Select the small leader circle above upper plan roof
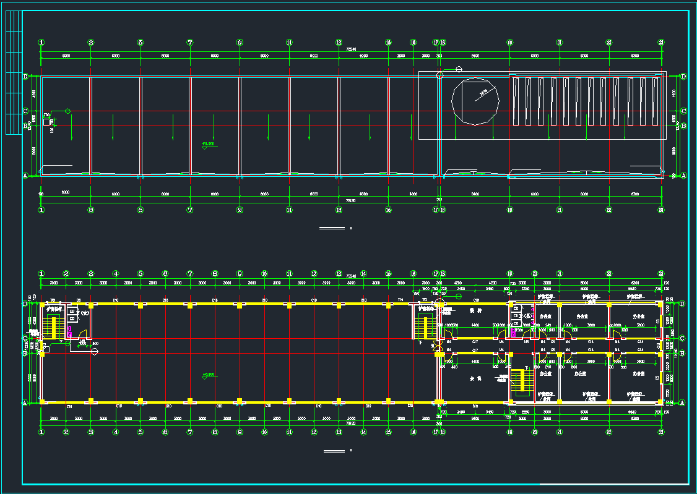The height and width of the screenshot is (494, 697). (459, 69)
